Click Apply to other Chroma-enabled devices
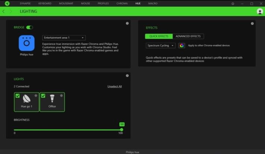Screen dimensions: 265x154 click(209, 45)
